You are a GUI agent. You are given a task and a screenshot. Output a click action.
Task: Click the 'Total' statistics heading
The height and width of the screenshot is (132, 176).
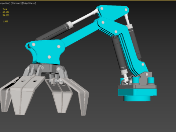pos(5,9)
